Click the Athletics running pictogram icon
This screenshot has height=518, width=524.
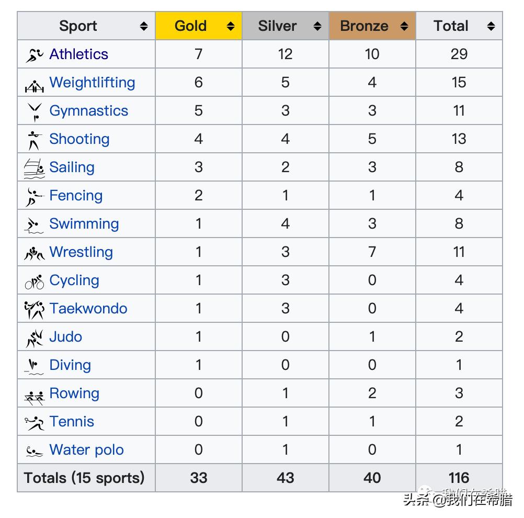point(35,55)
